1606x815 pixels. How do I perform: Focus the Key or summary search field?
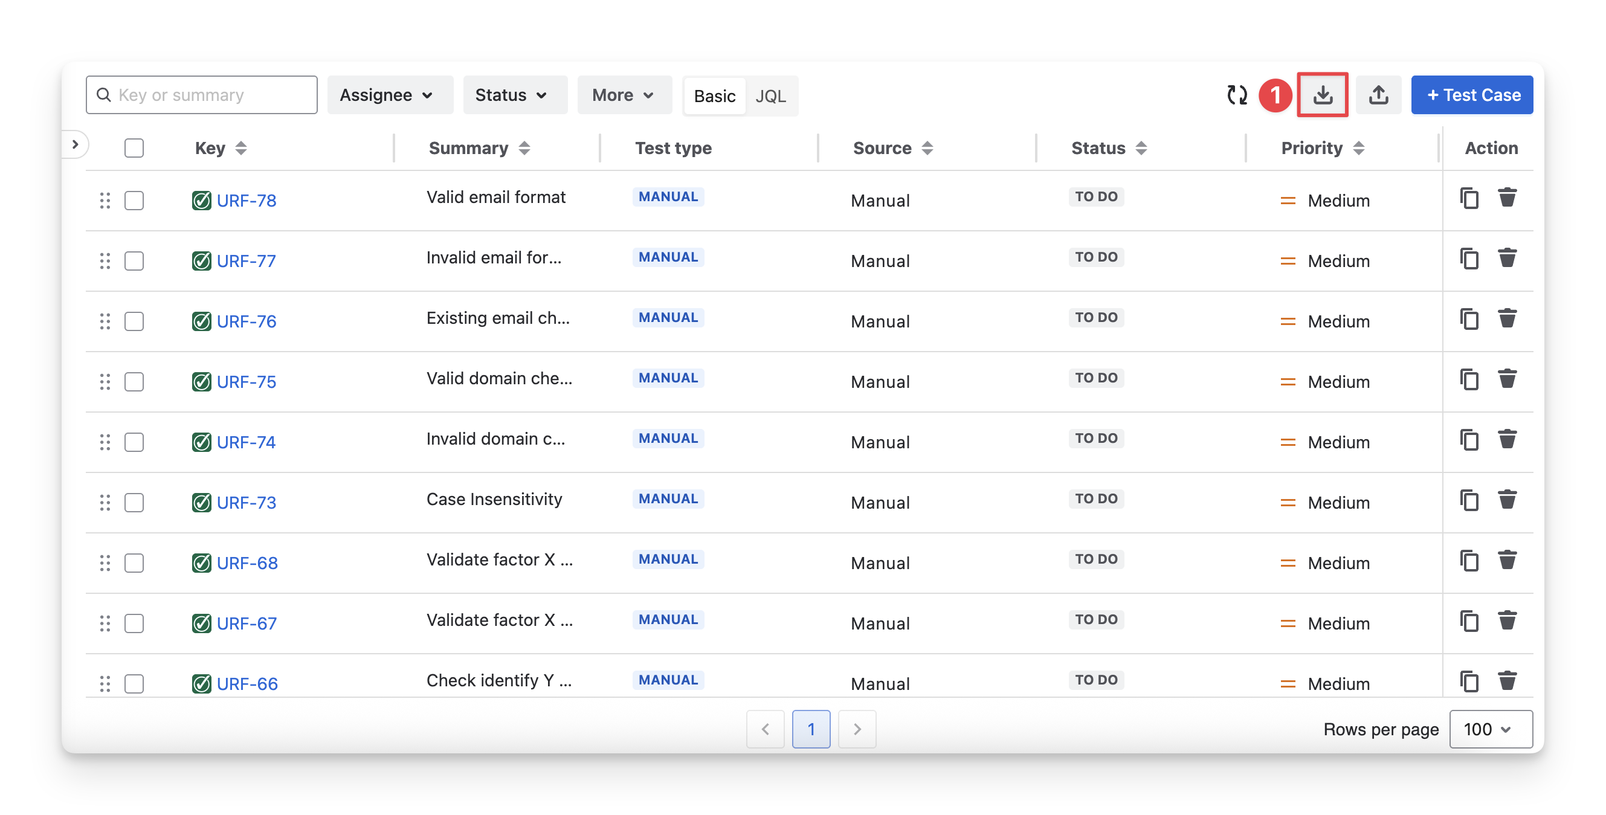(x=201, y=95)
